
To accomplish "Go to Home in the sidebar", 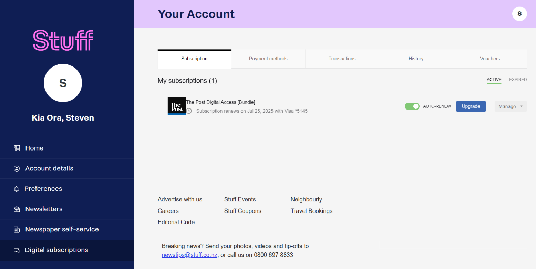I will [67, 148].
